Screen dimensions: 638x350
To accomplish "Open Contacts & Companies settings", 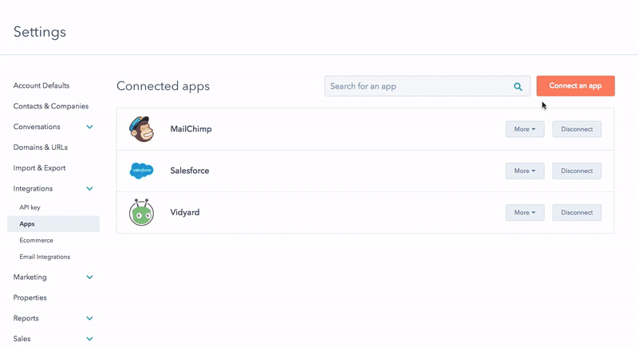I will [x=51, y=106].
